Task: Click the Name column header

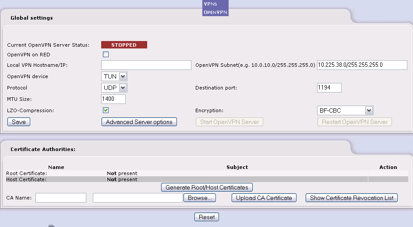Action: point(56,167)
